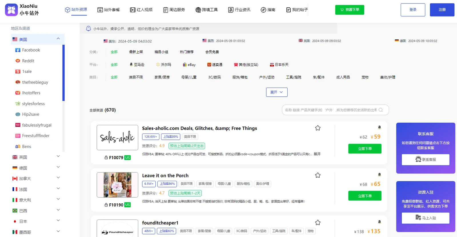The width and height of the screenshot is (457, 237).
Task: Click the 马上入驻 button
Action: [426, 218]
